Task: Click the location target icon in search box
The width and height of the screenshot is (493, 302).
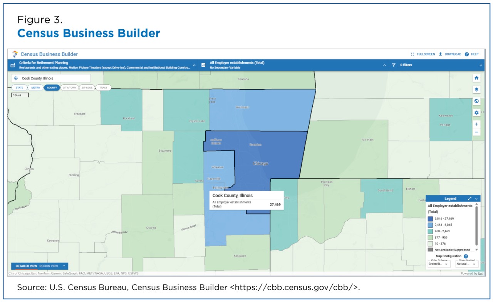Action: point(16,78)
